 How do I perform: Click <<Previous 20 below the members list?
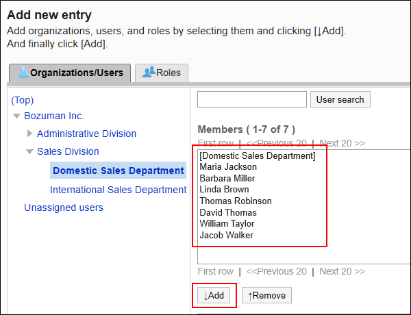pos(276,271)
